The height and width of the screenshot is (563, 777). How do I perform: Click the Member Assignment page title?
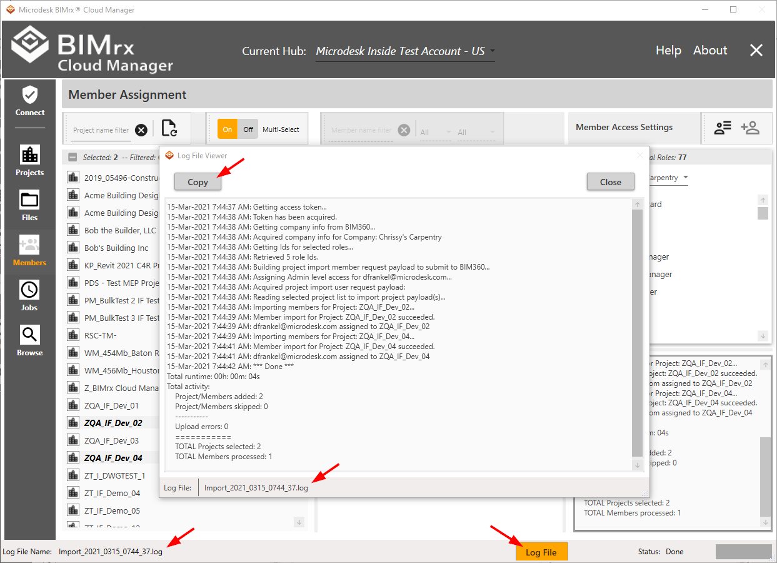pyautogui.click(x=128, y=94)
